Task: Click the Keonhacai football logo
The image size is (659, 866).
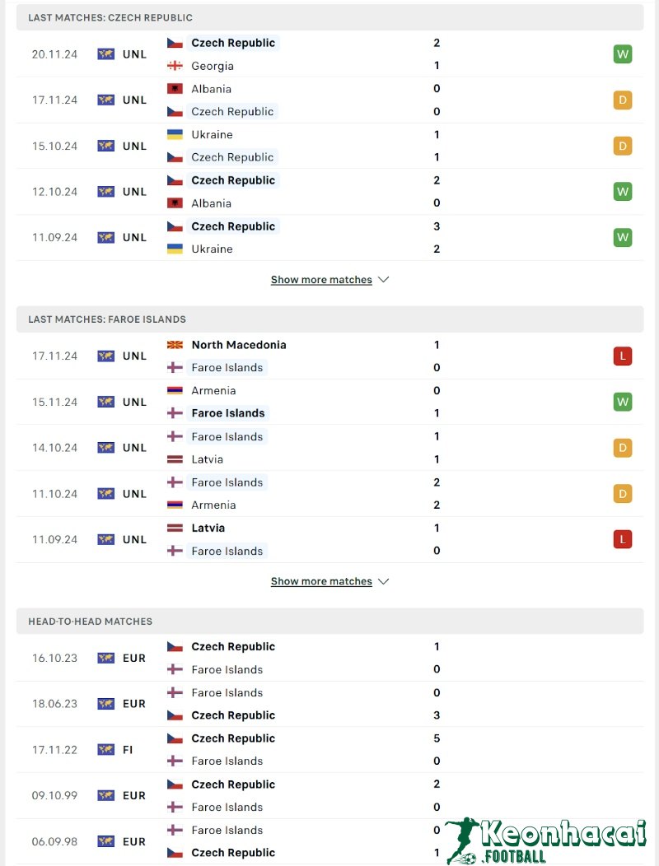Action: point(546,840)
